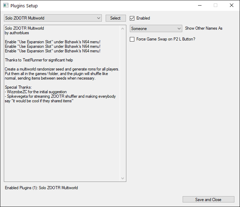Click the description scrollbar down arrow
The width and height of the screenshot is (240, 207).
click(x=122, y=178)
